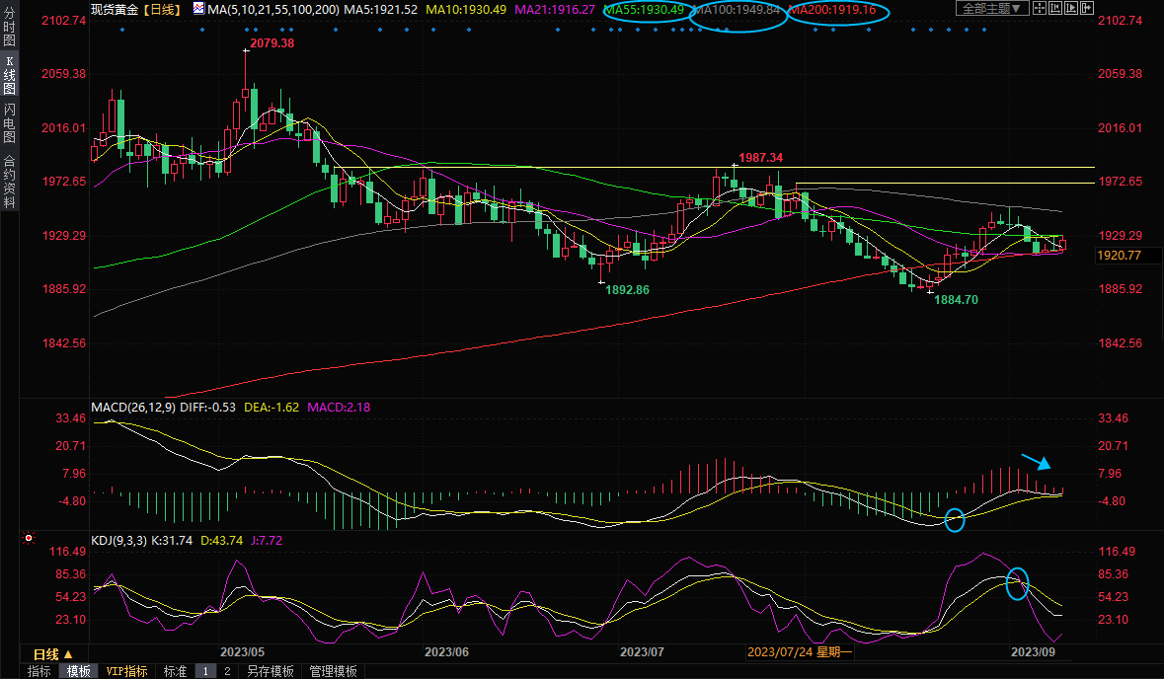Click the MA5:1921.52 value
This screenshot has width=1164, height=679.
[x=380, y=10]
